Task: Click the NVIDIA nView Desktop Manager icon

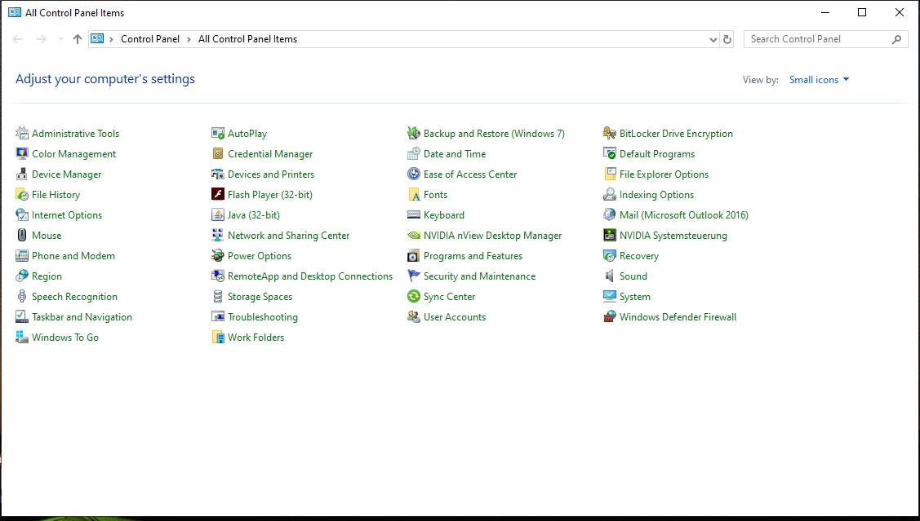Action: (x=414, y=236)
